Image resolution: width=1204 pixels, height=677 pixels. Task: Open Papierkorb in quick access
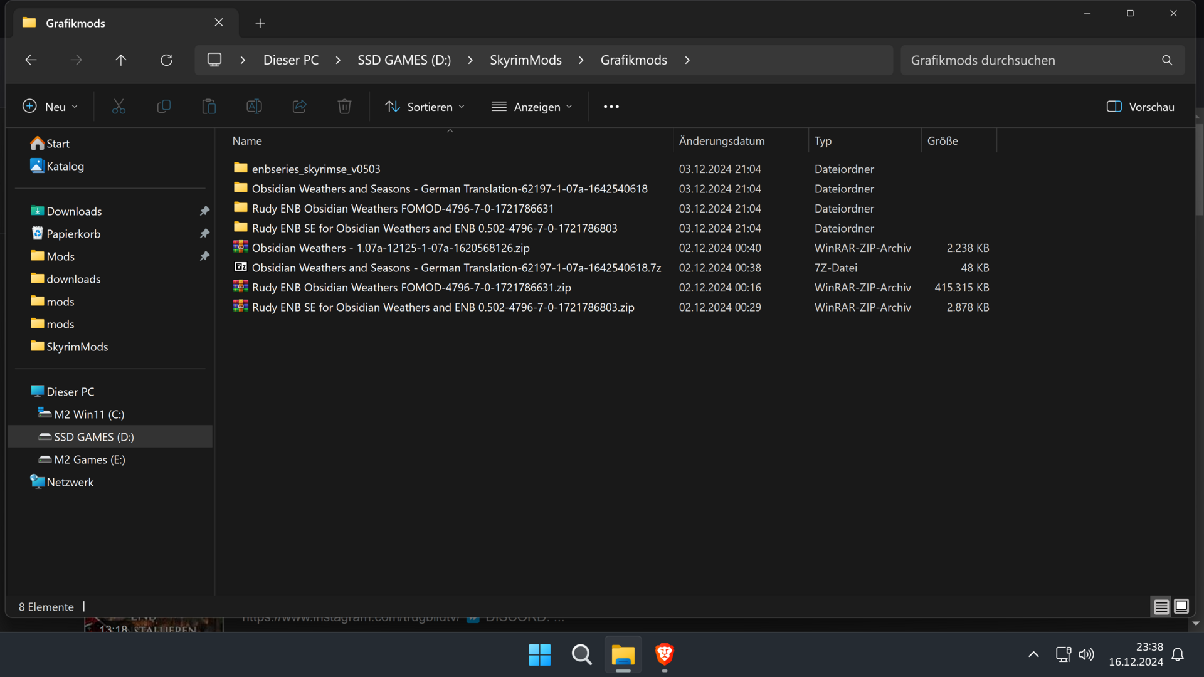pos(65,234)
